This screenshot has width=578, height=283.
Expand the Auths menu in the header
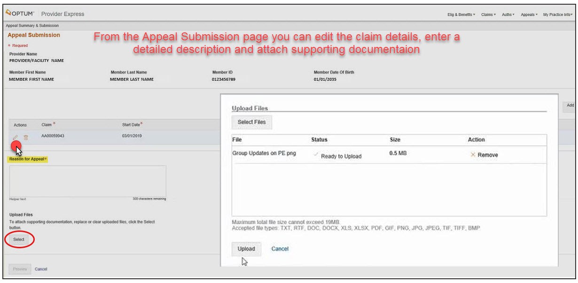[x=508, y=15]
